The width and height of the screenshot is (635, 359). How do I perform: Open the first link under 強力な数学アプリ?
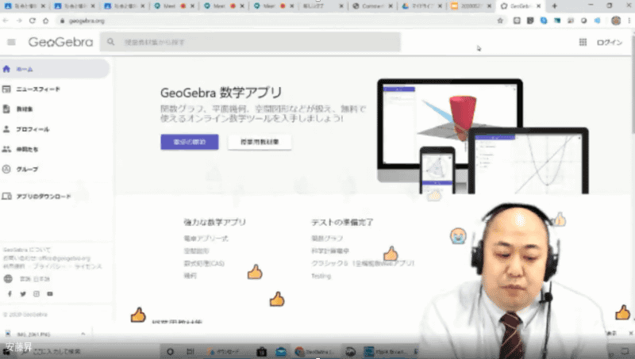pos(206,239)
